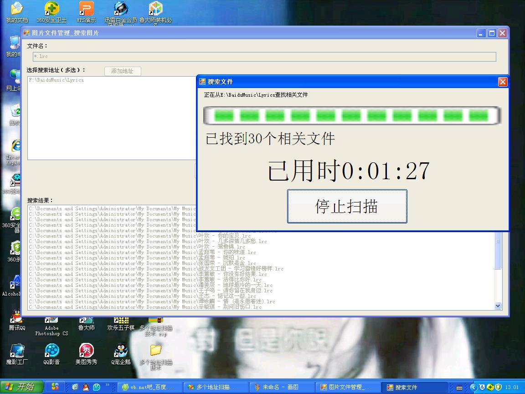525x394 pixels.
Task: Click the results list scrollbar thumb
Action: [498, 250]
